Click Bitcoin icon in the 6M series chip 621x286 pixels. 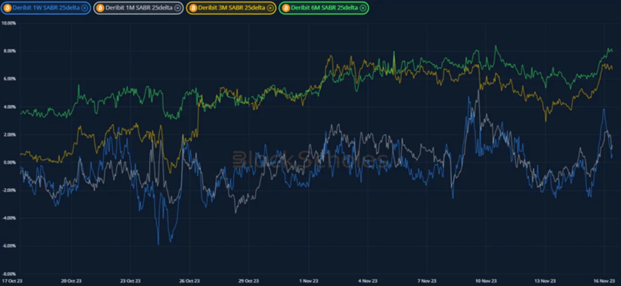(286, 8)
